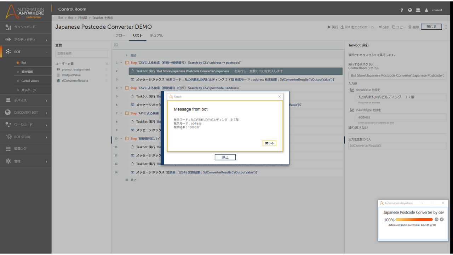Image resolution: width=453 pixels, height=255 pixels.
Task: Open the help question mark icon
Action: [402, 10]
